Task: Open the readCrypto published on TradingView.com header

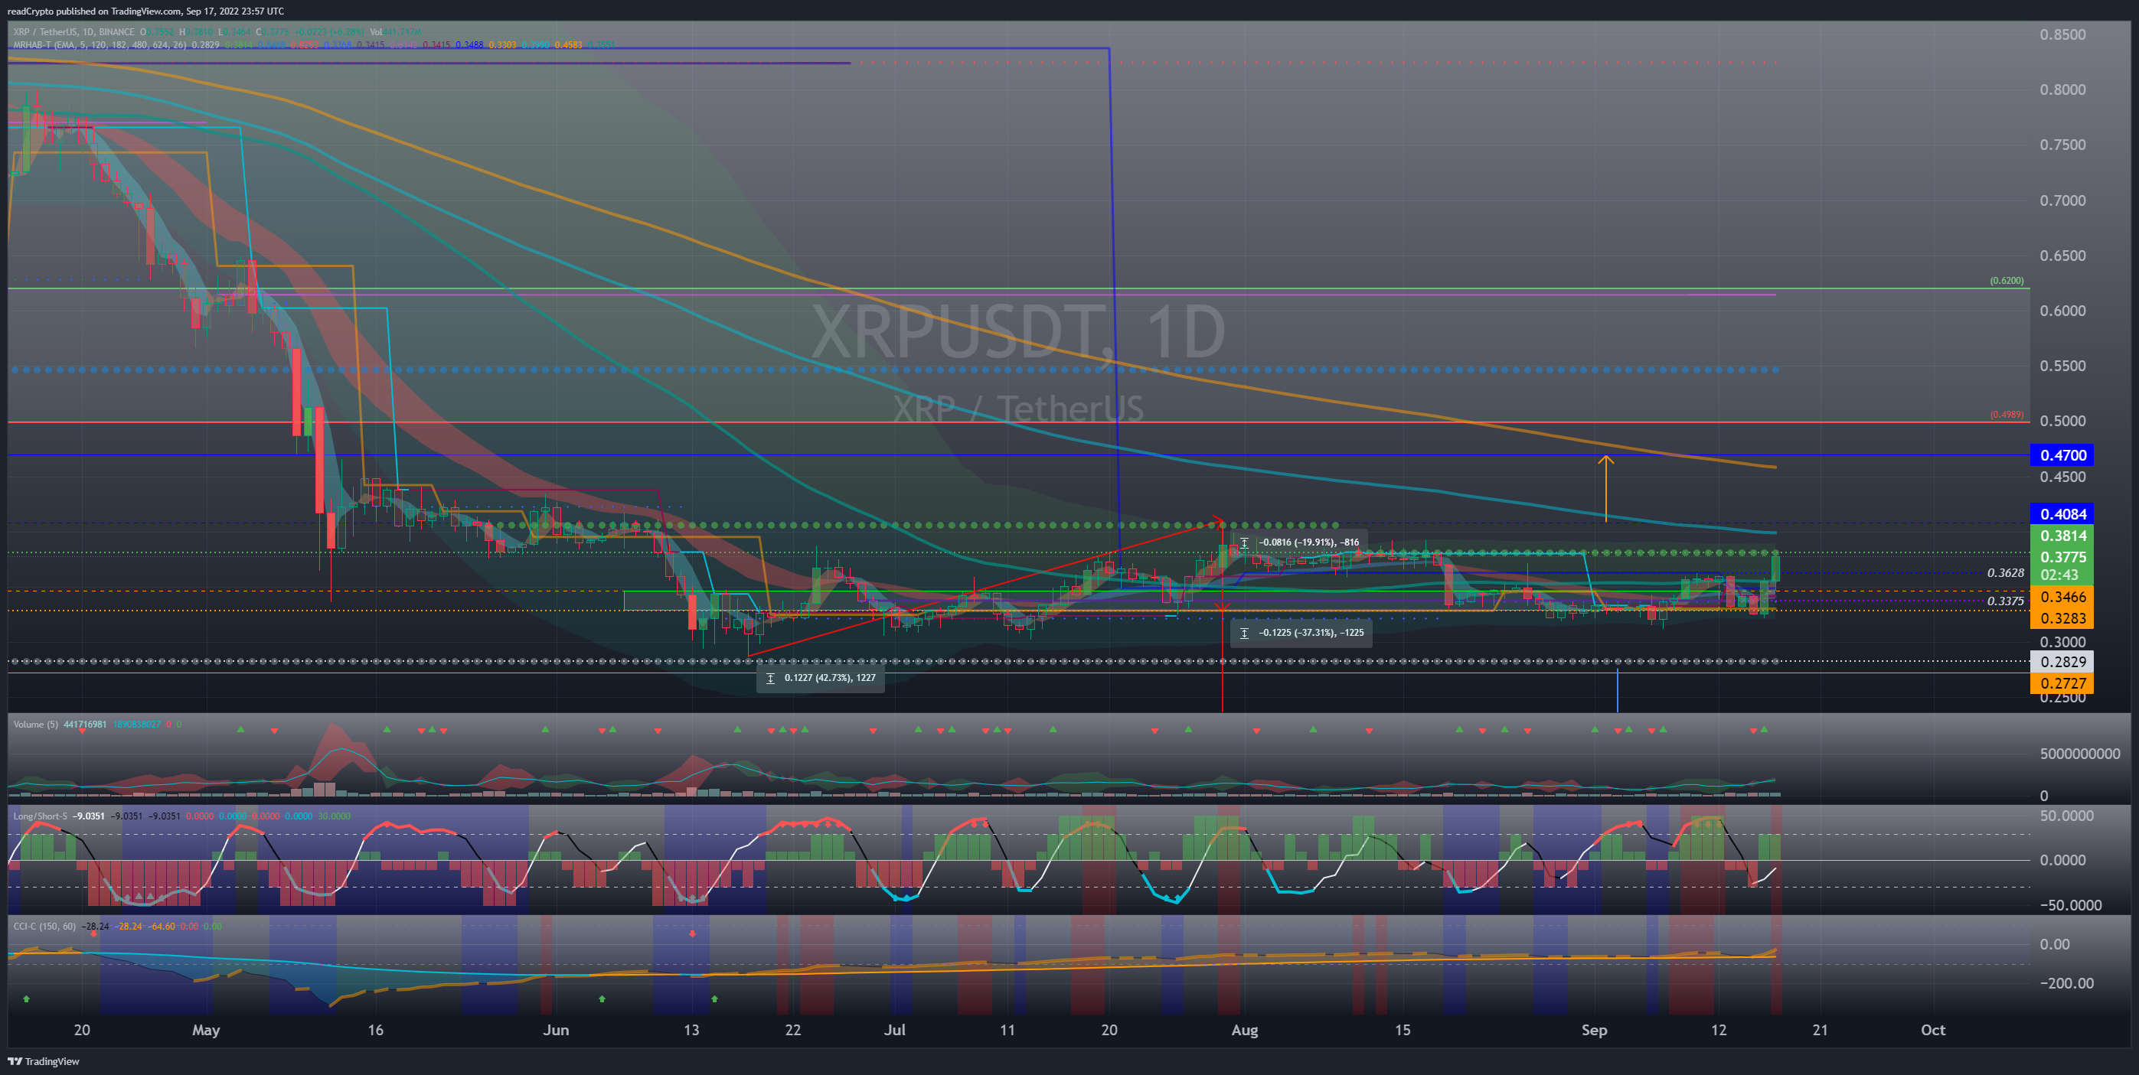Action: pos(145,11)
